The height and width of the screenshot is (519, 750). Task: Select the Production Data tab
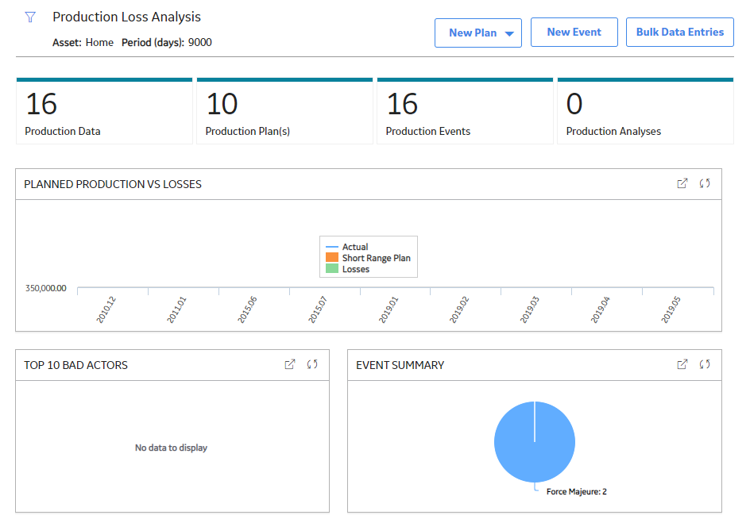[104, 111]
